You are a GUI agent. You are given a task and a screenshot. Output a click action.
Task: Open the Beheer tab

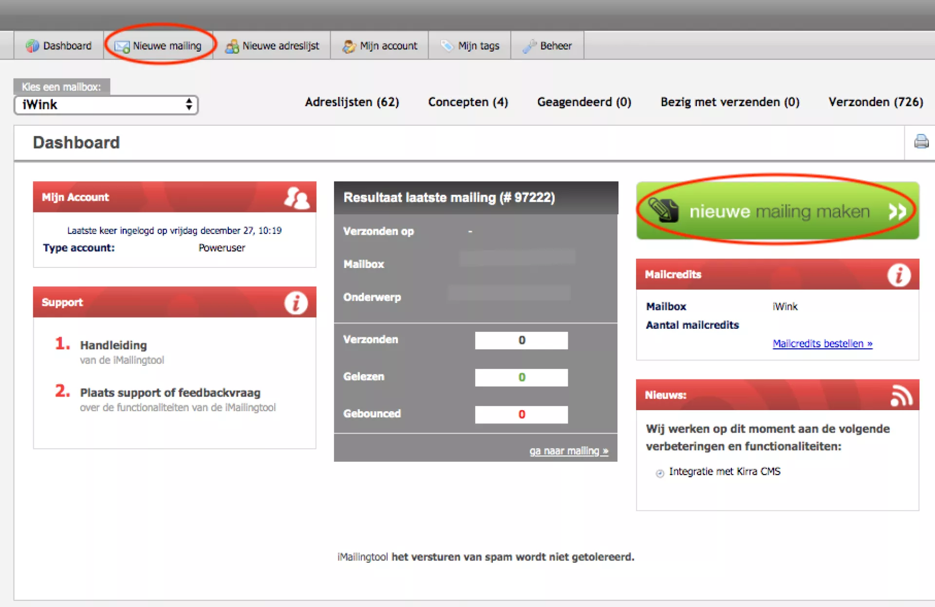[547, 46]
